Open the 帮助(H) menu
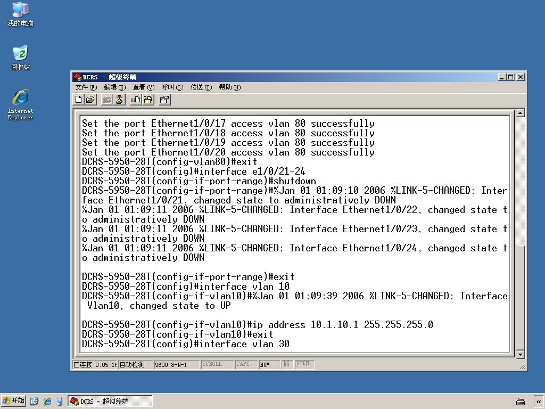The width and height of the screenshot is (545, 409). [230, 87]
